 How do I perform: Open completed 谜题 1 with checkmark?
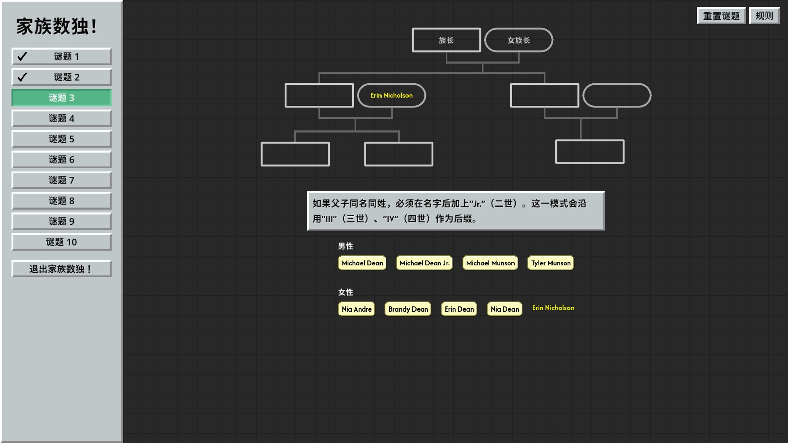point(62,57)
